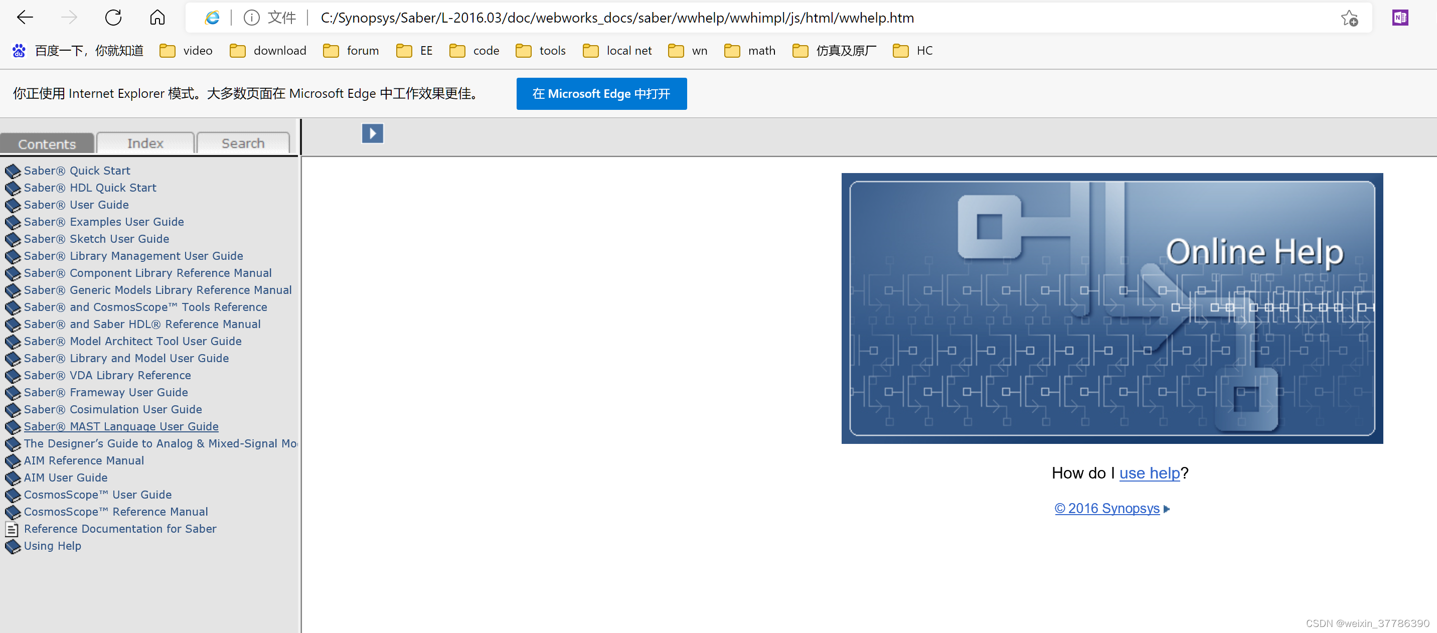Image resolution: width=1437 pixels, height=633 pixels.
Task: Click the browser refresh icon
Action: pos(113,18)
